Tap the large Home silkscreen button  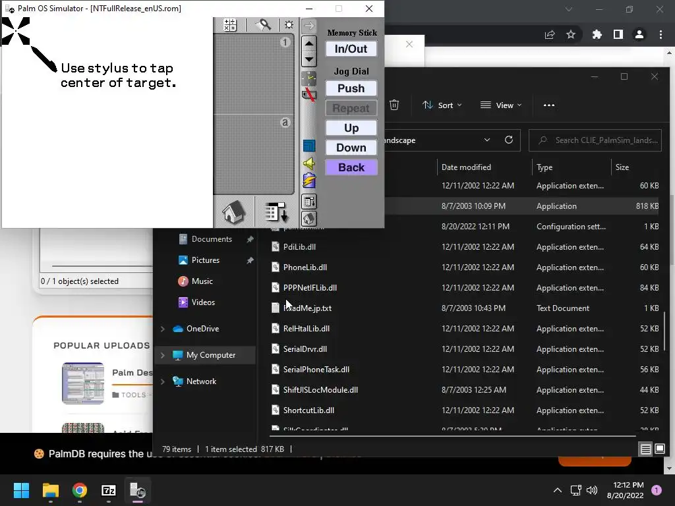tap(234, 212)
